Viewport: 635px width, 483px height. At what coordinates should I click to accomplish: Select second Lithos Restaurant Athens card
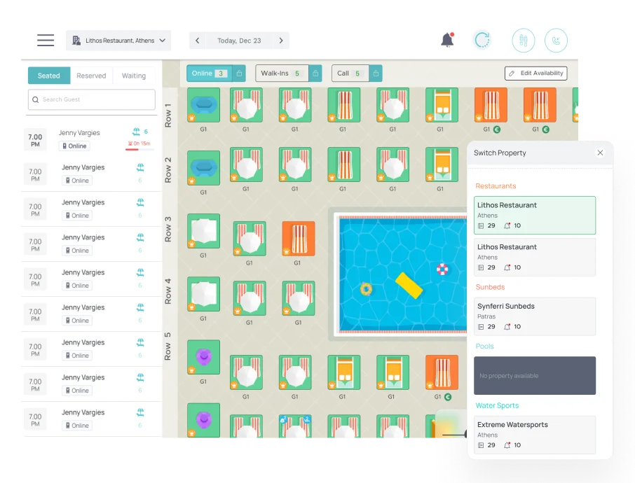[535, 257]
